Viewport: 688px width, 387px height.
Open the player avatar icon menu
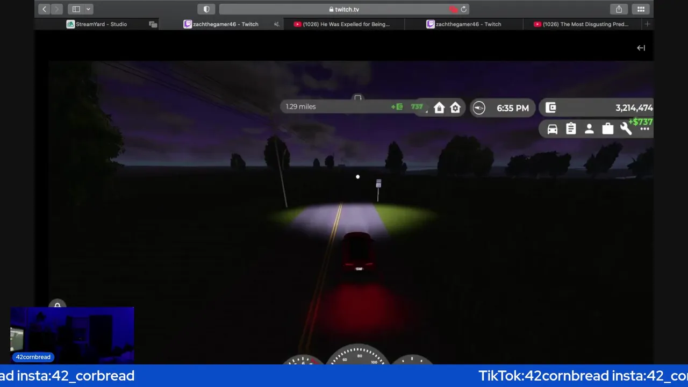click(x=589, y=129)
